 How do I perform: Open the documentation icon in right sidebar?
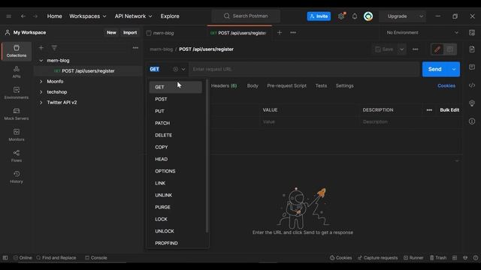pyautogui.click(x=472, y=49)
